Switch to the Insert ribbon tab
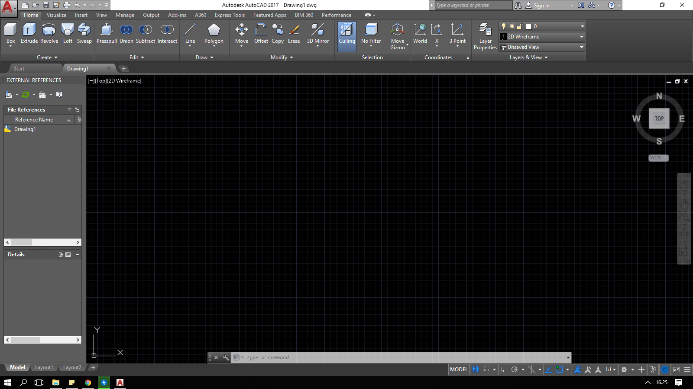Viewport: 693px width, 389px height. pyautogui.click(x=81, y=15)
